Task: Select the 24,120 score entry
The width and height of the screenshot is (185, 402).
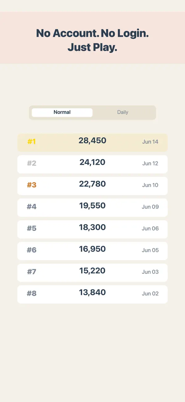Action: click(92, 164)
